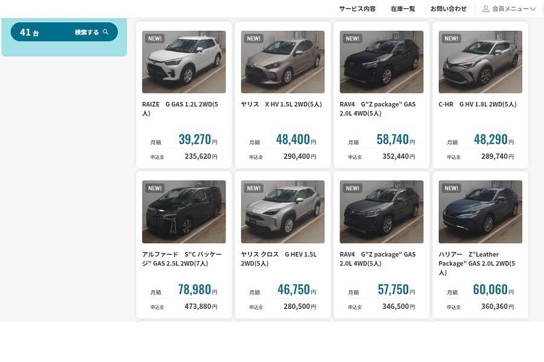
Task: Click the RAIZE G GAS model name
Action: point(181,104)
